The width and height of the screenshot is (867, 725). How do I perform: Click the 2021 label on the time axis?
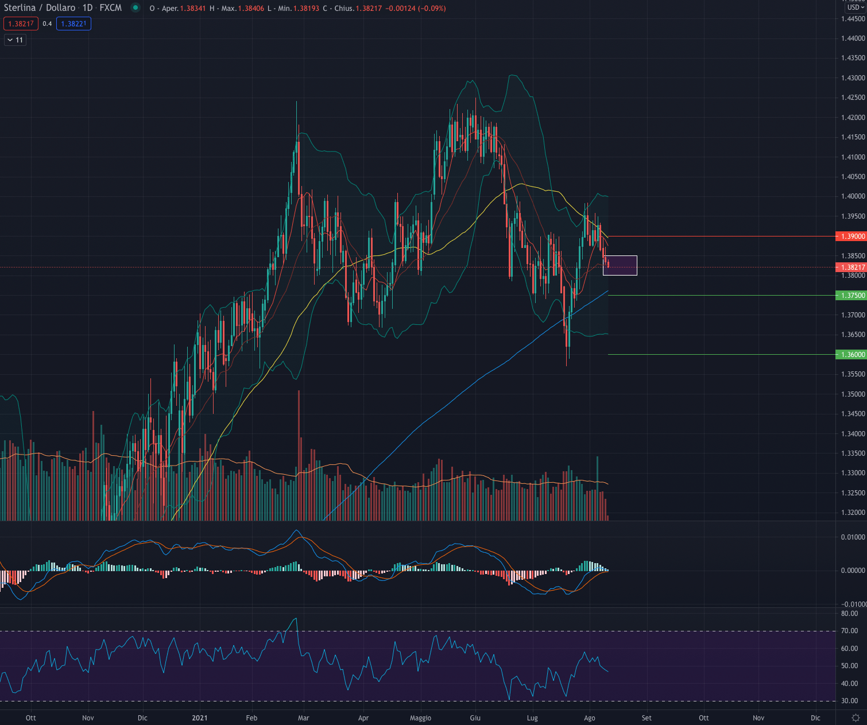click(199, 718)
